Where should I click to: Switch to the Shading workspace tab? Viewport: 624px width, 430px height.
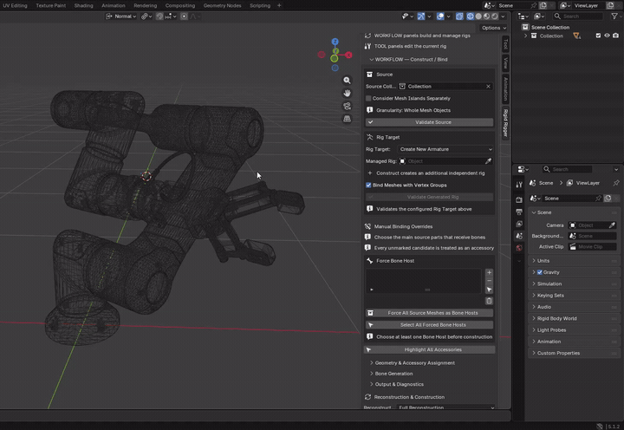(x=83, y=5)
